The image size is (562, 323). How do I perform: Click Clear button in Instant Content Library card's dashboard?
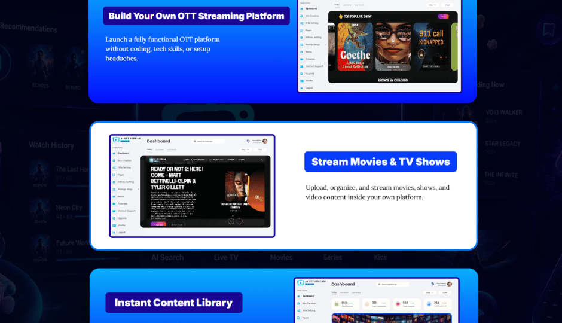point(445,292)
